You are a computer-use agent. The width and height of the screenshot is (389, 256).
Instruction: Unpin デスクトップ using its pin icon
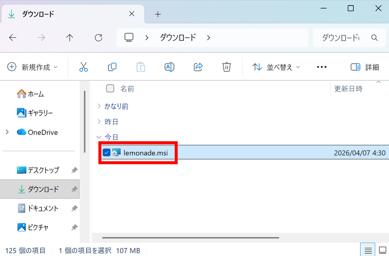(74, 170)
